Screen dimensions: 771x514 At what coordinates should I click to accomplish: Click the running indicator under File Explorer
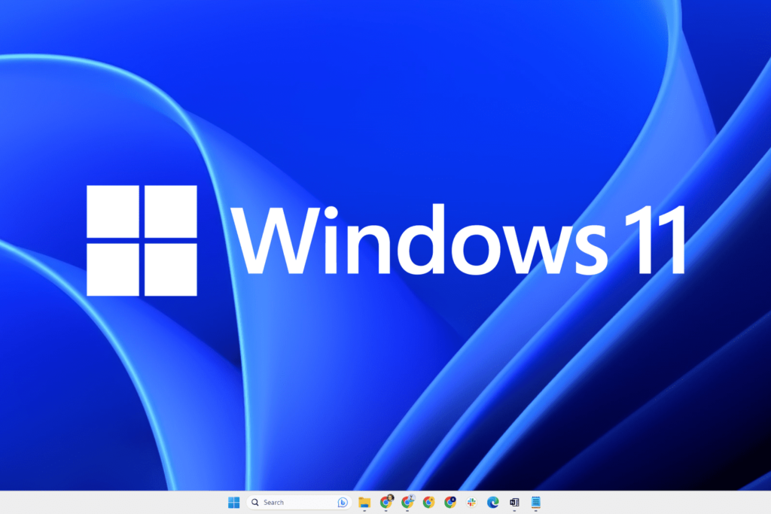[364, 510]
